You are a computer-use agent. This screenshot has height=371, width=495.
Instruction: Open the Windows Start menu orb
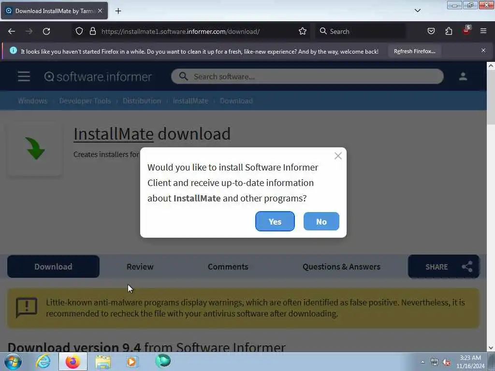[13, 361]
